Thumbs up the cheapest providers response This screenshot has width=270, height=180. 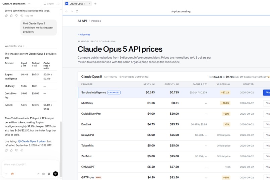point(11,151)
